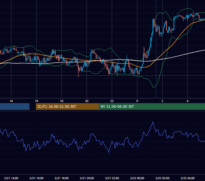205x181 pixels.
Task: Click the hour label 16 on price chart axis
Action: [36, 101]
